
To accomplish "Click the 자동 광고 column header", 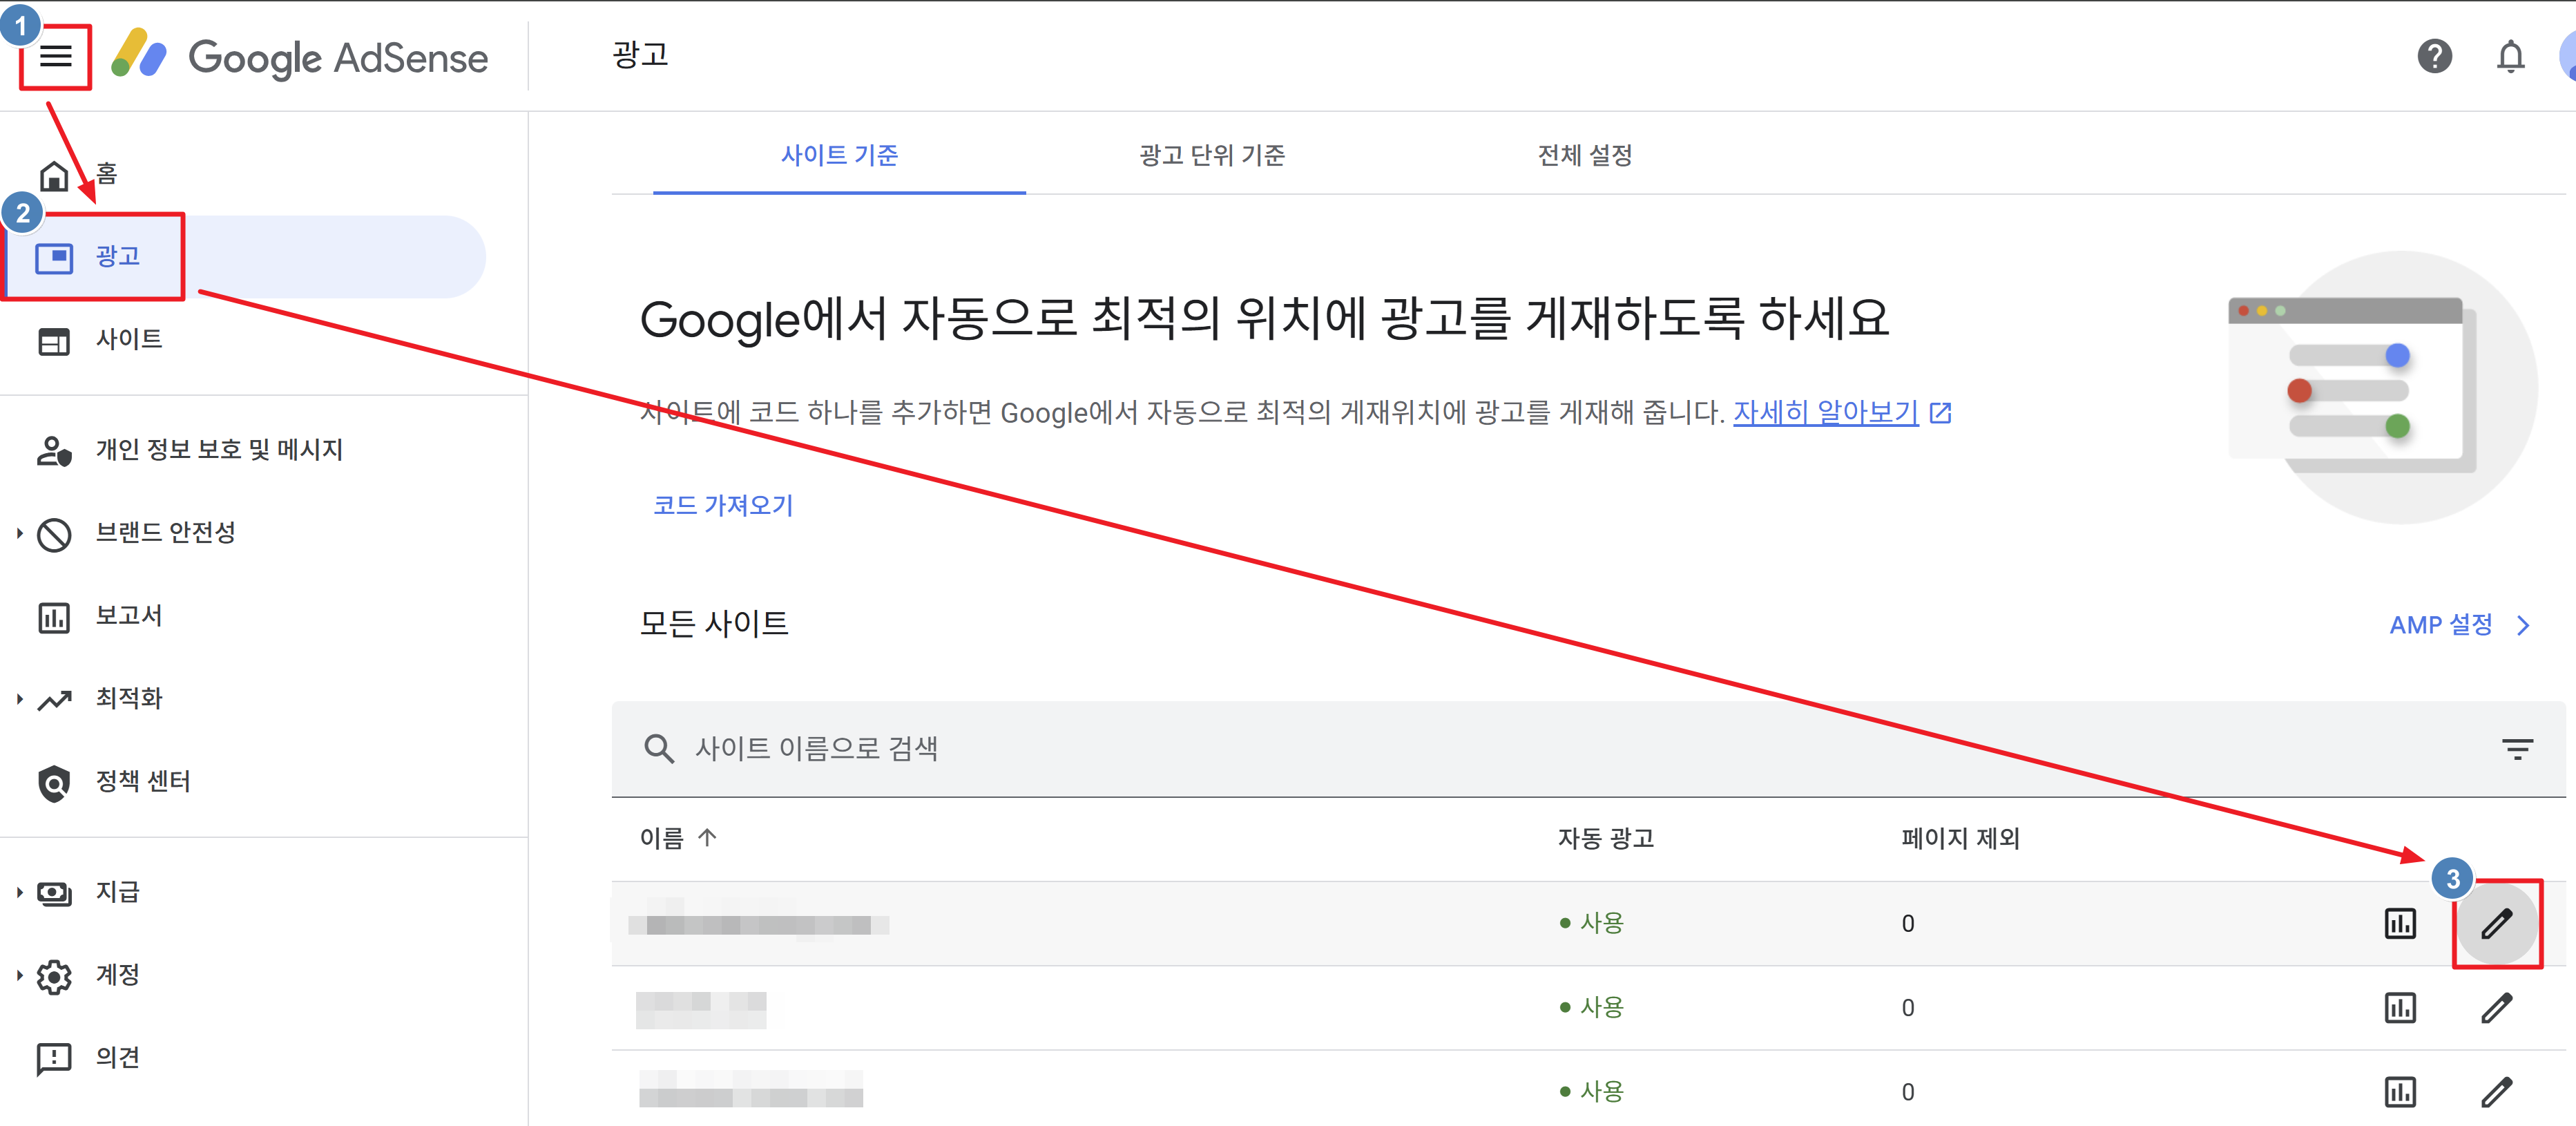I will click(x=1605, y=838).
